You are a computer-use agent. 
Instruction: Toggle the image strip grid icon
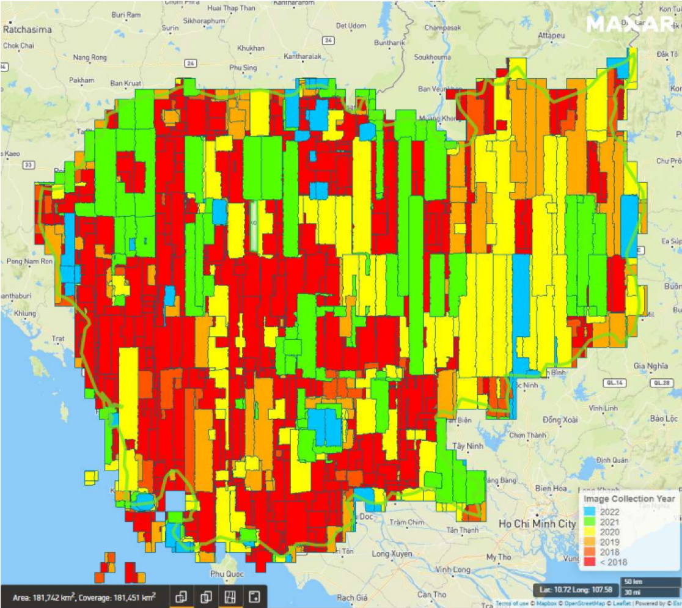(x=230, y=596)
